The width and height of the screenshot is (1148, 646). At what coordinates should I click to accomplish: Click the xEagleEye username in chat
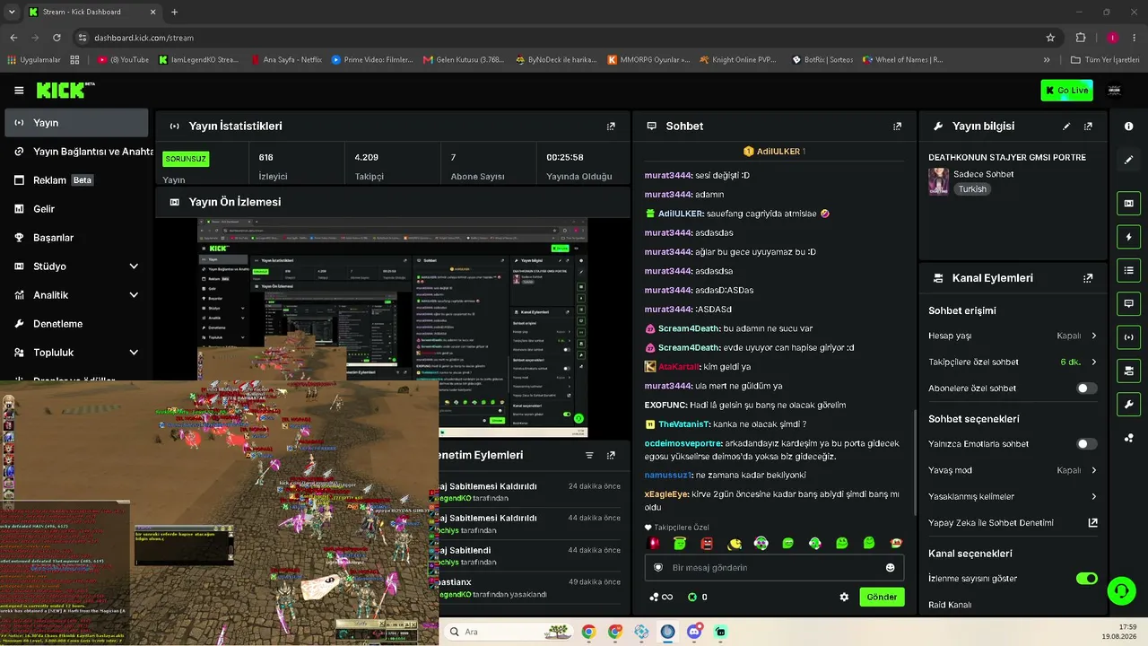tap(667, 494)
